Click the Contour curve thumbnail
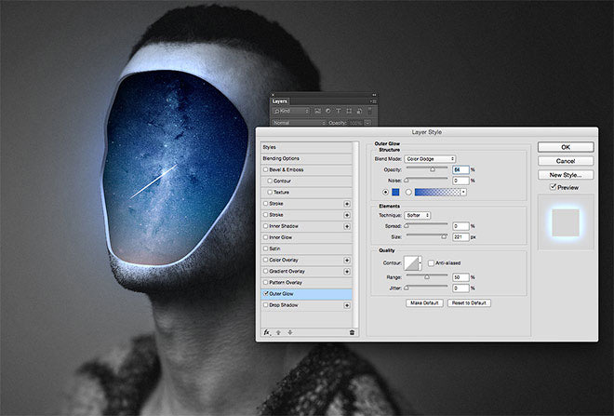614x416 pixels. click(x=411, y=263)
